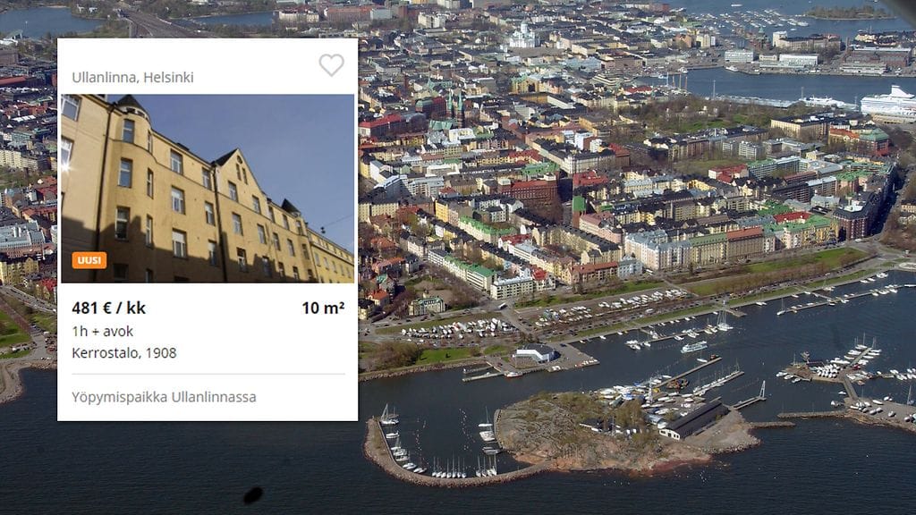The image size is (916, 515).
Task: Open the yellow apartment building photo
Action: pyautogui.click(x=208, y=188)
